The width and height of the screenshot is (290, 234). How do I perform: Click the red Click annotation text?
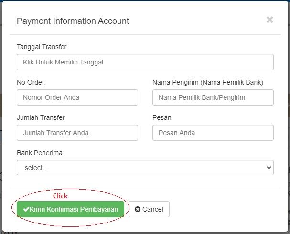click(x=60, y=196)
